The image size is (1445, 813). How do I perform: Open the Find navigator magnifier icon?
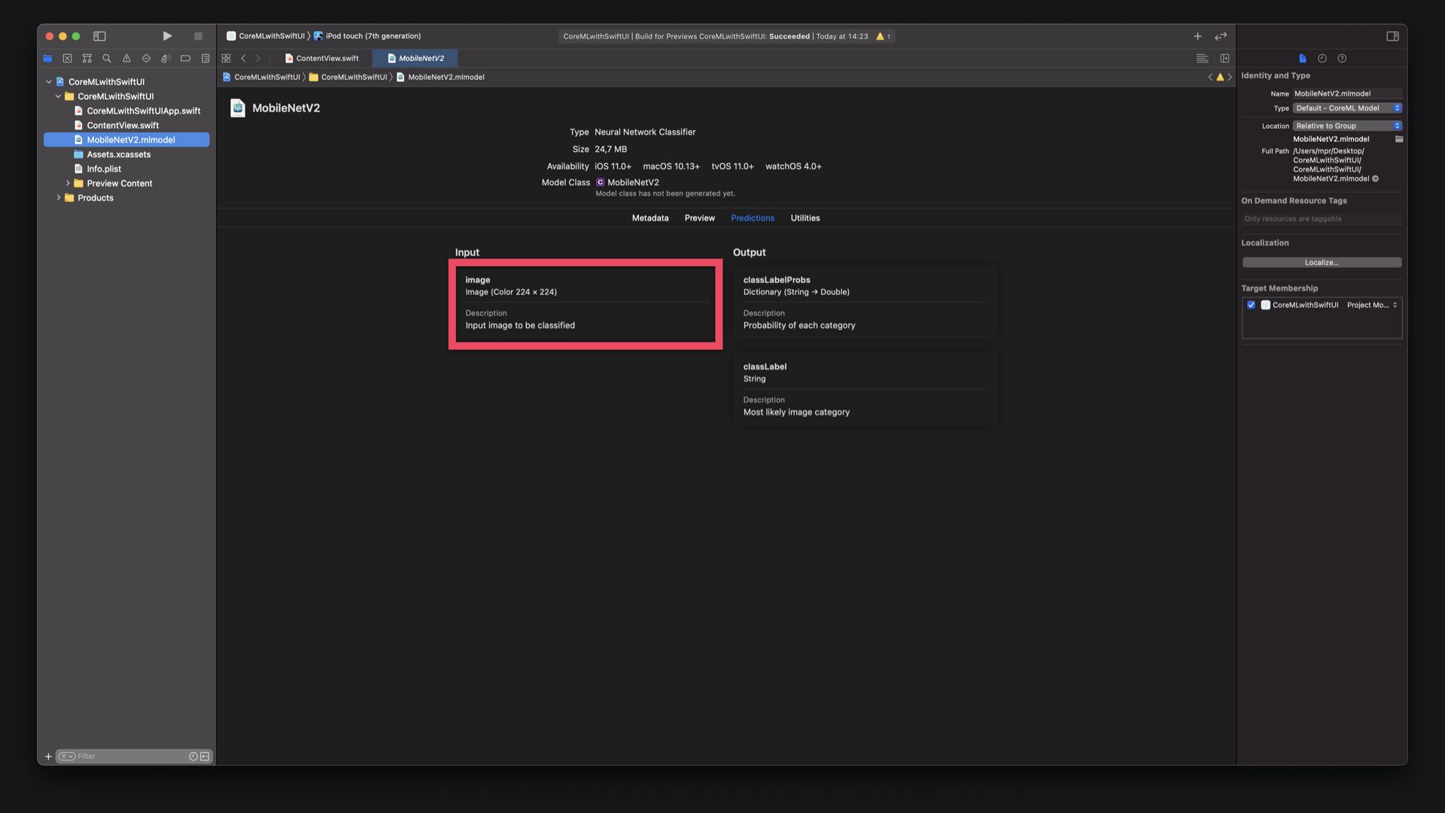(x=107, y=58)
